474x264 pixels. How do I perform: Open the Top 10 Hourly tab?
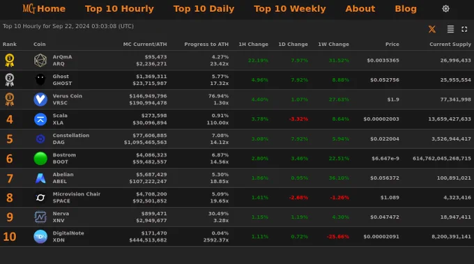[119, 9]
